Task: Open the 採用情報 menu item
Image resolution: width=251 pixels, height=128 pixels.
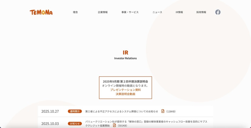Action: pyautogui.click(x=201, y=12)
